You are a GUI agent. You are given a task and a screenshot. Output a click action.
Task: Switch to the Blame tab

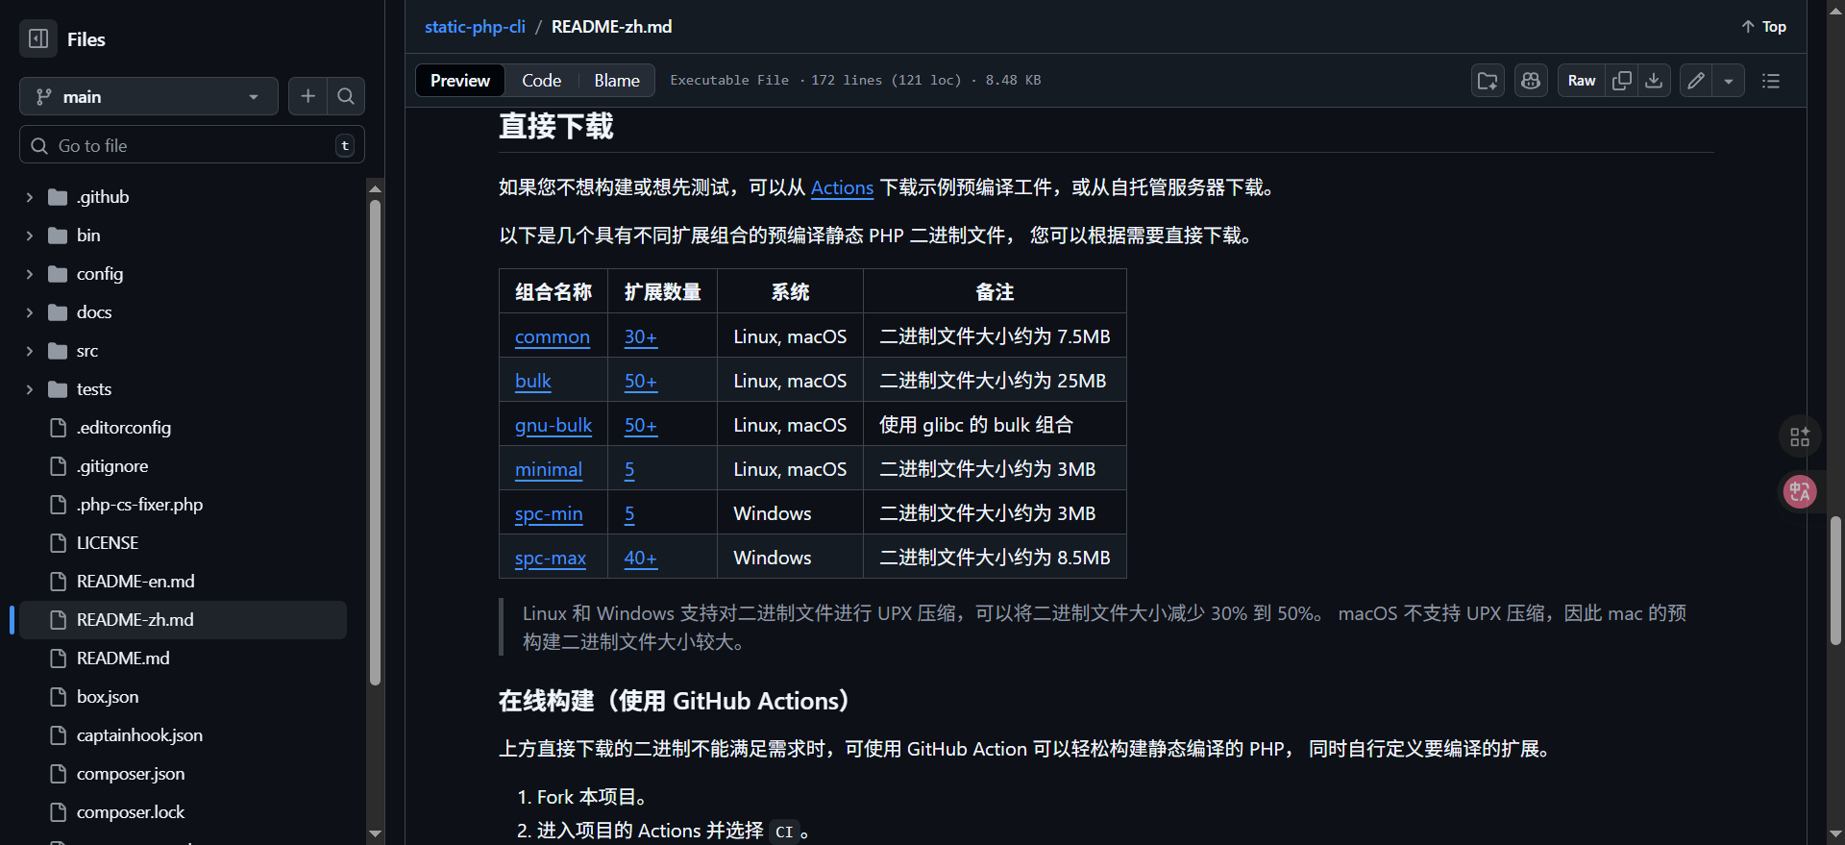tap(616, 81)
